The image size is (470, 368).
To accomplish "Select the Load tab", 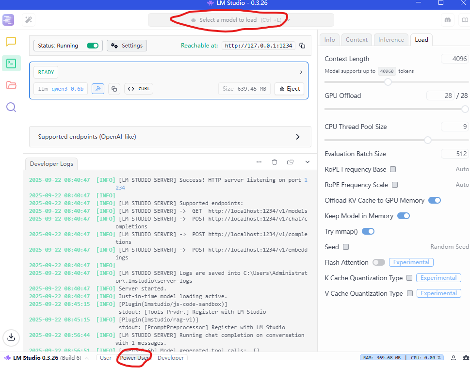I will [421, 40].
